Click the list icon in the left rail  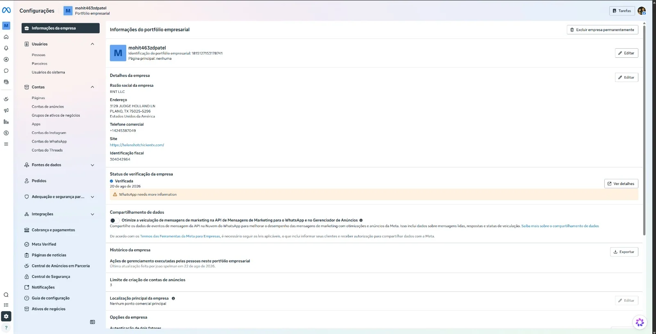click(x=6, y=305)
